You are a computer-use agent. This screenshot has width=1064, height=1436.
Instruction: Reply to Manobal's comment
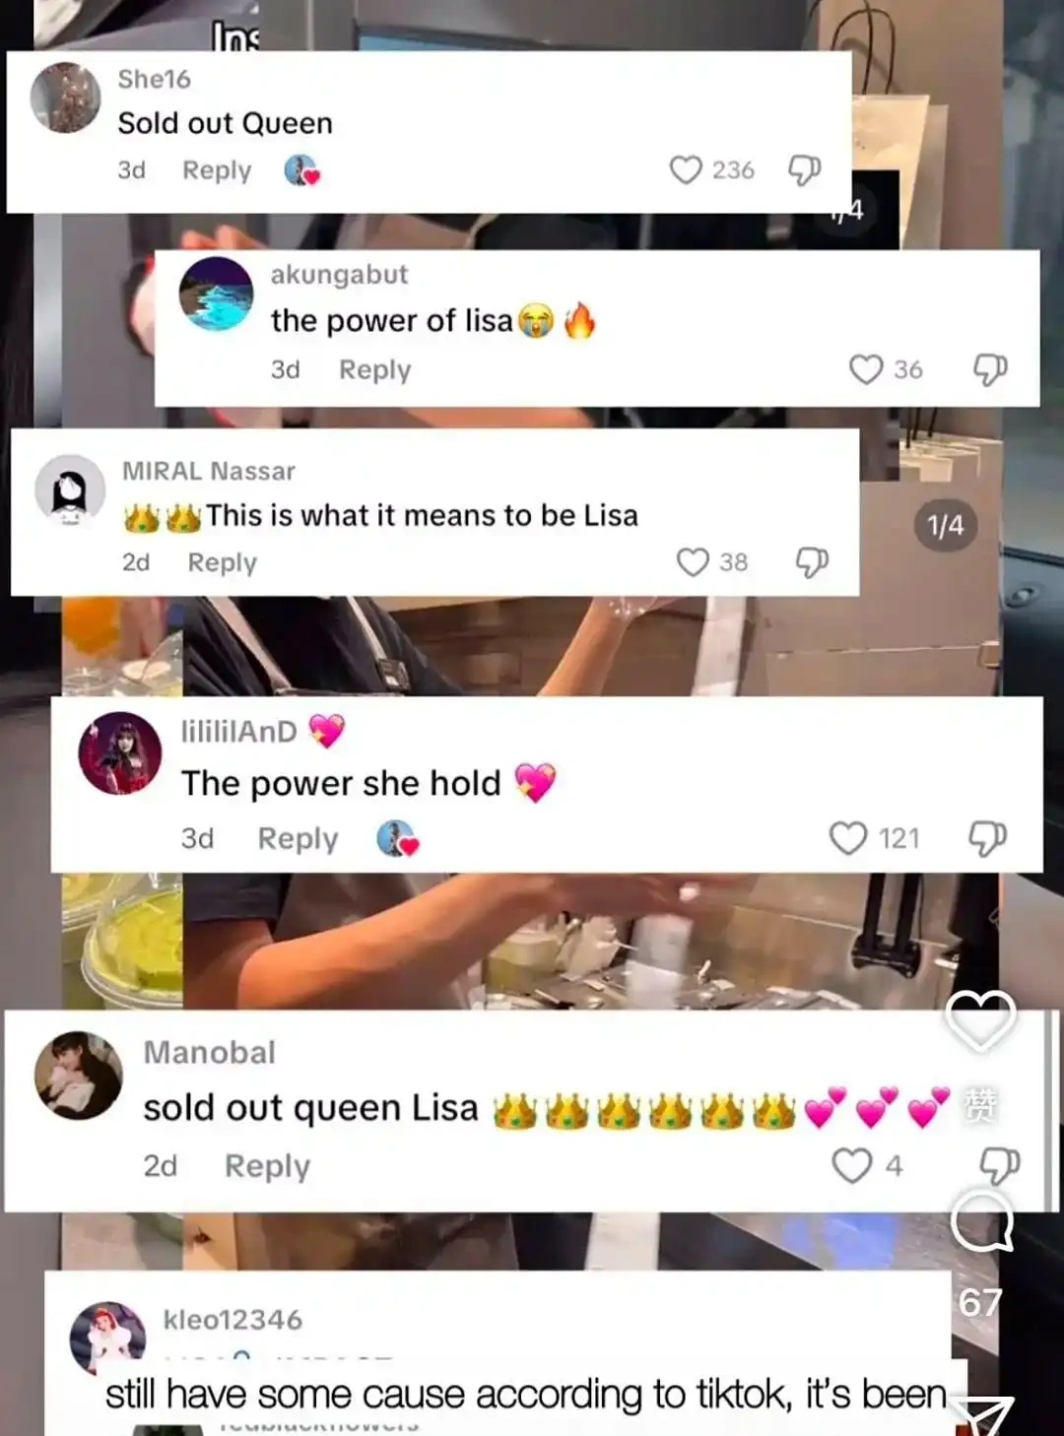click(267, 1166)
